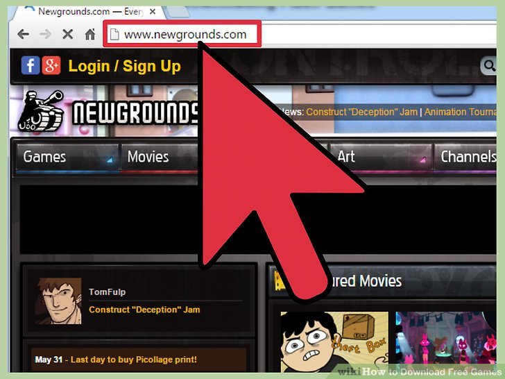Open the pink creatures featured movie thumbnail
505x379 pixels.
pyautogui.click(x=446, y=342)
